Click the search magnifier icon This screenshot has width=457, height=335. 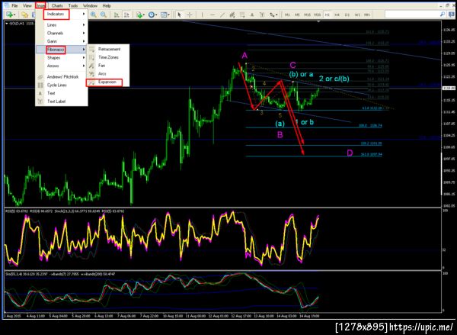tap(443, 14)
